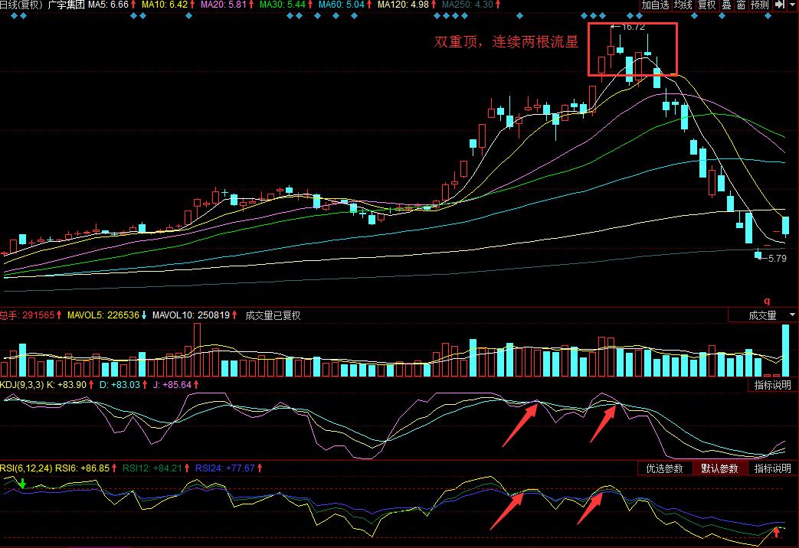
Task: Open 指标说明 for the KDJ panel
Action: 772,385
